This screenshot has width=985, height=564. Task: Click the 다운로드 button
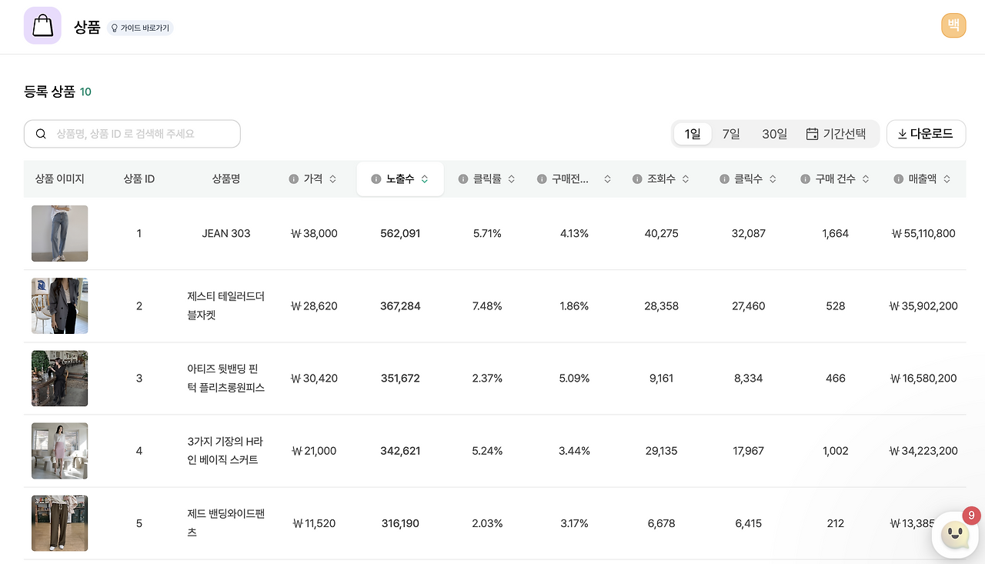point(926,133)
